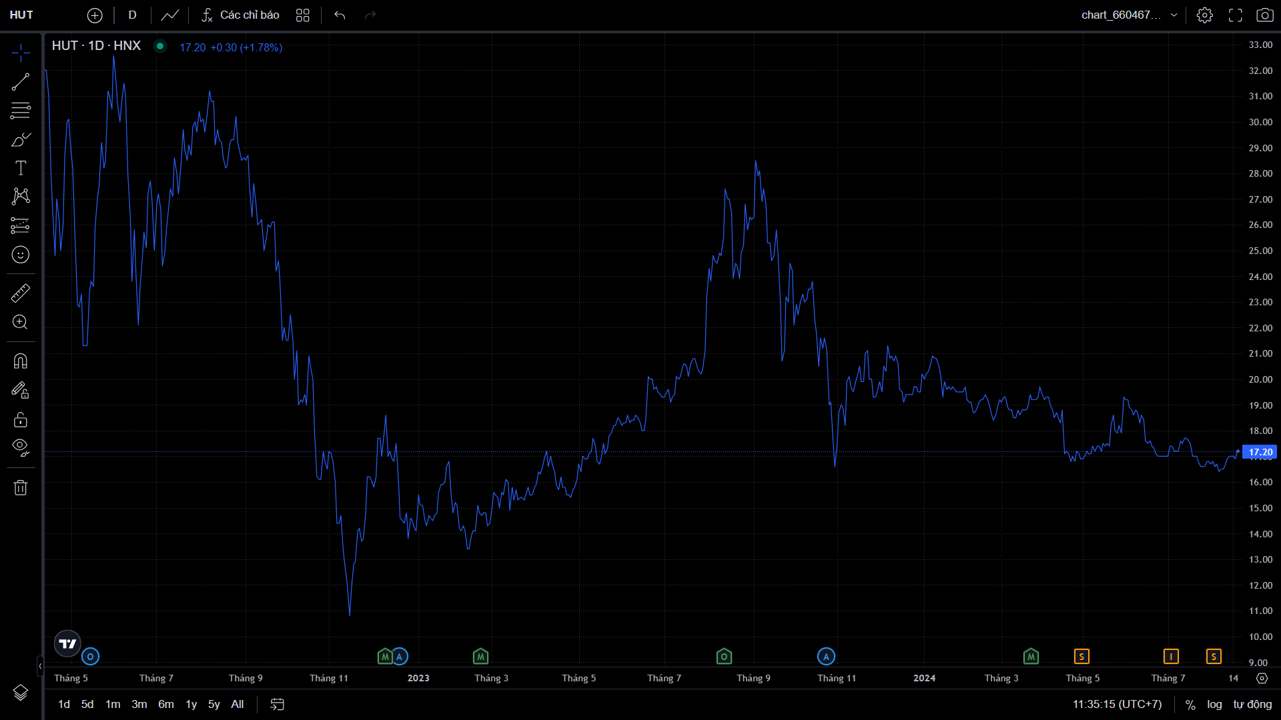Open chart settings gear icon
Viewport: 1281px width, 720px height.
1204,15
